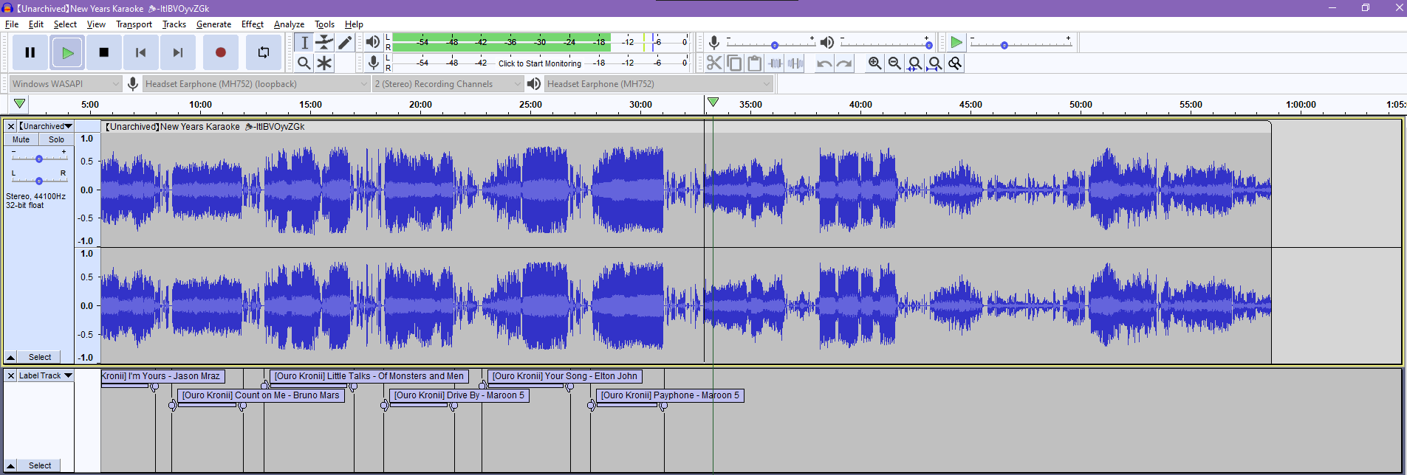Click the audio track gain slider
This screenshot has width=1407, height=475.
pos(39,159)
